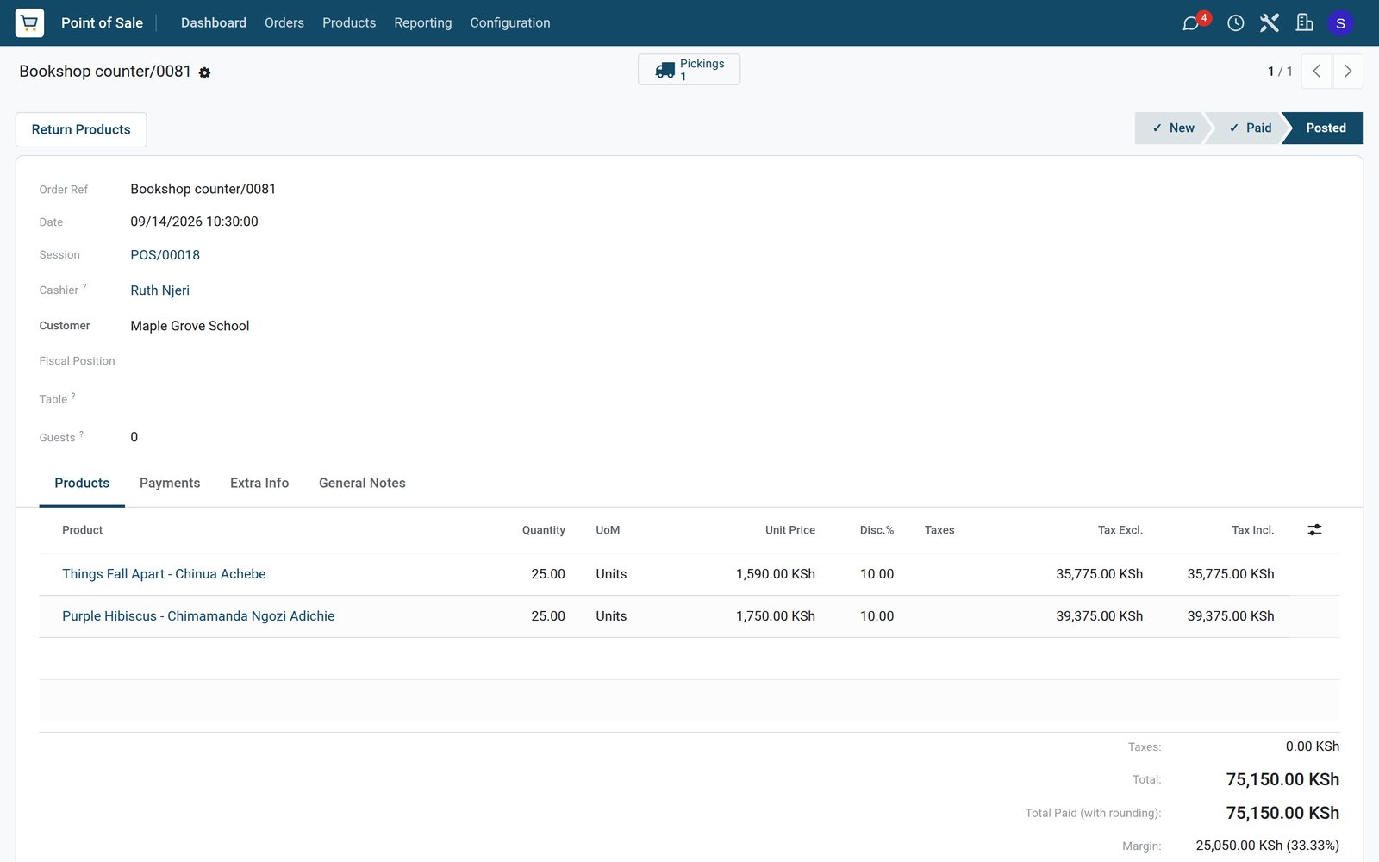Click the Order Ref value Bookshop counter/0081

click(203, 189)
